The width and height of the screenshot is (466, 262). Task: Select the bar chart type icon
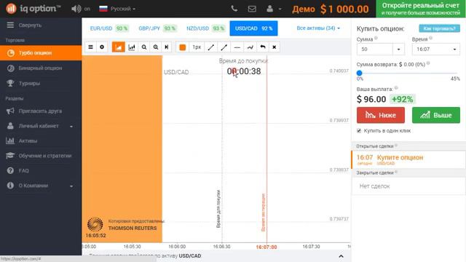[x=131, y=47]
